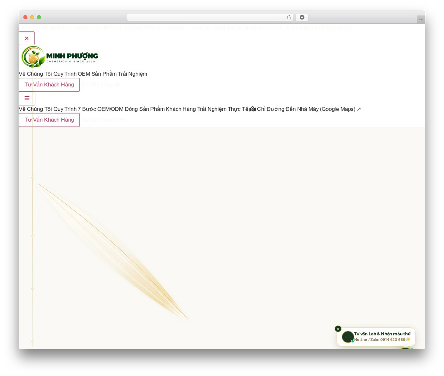Add a new browser tab with plus
Image resolution: width=444 pixels, height=376 pixels.
coord(421,20)
